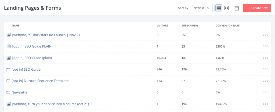
Task: Open options for turn your service webinar
Action: click(x=265, y=104)
